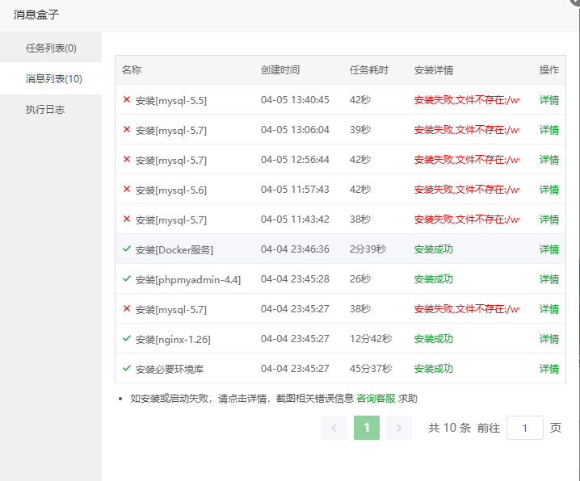Click green check icon for nginx-1.26
This screenshot has height=481, width=580.
click(127, 338)
